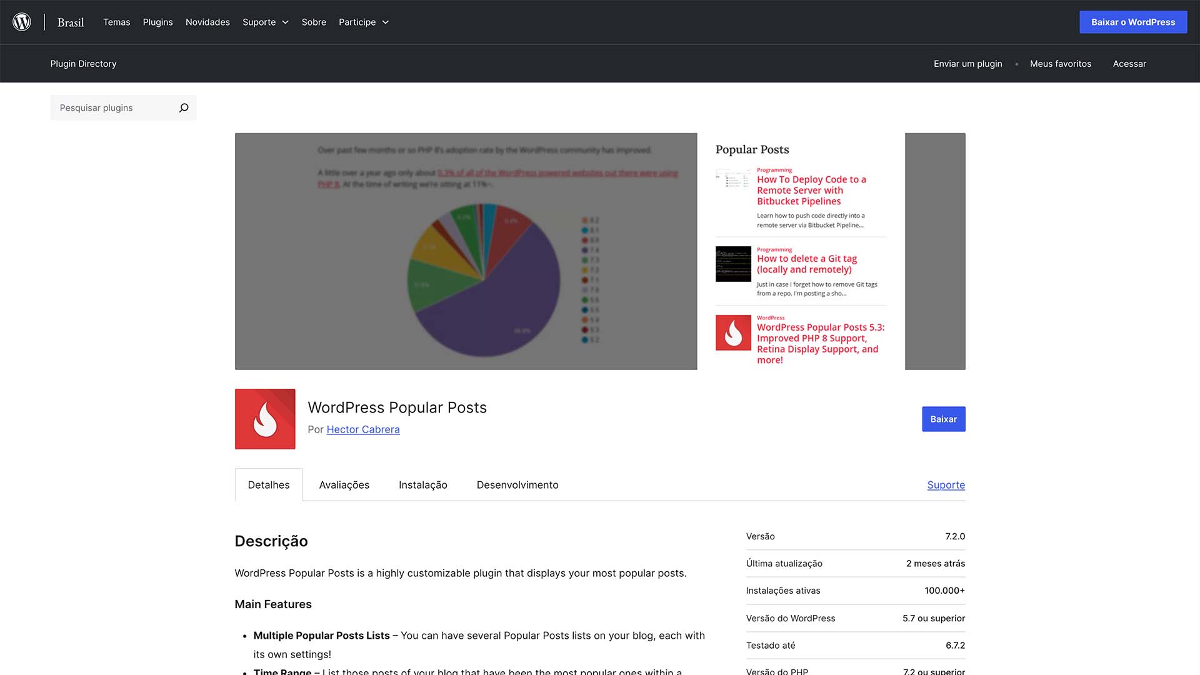
Task: Click the Baixar o WordPress button
Action: tap(1133, 22)
